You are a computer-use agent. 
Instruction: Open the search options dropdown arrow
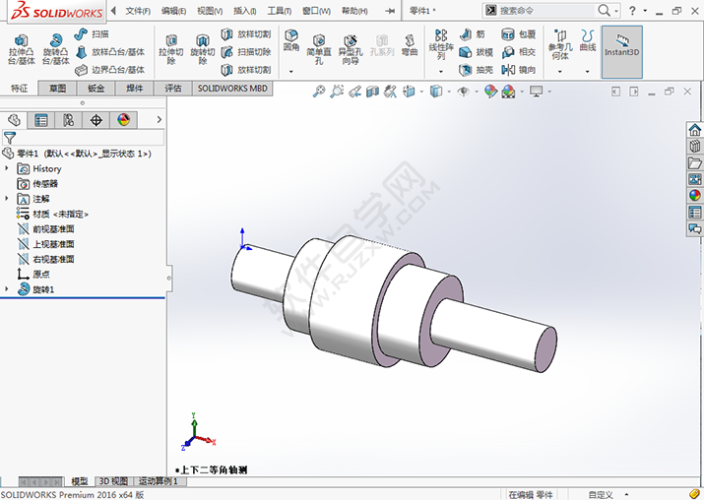(x=616, y=10)
